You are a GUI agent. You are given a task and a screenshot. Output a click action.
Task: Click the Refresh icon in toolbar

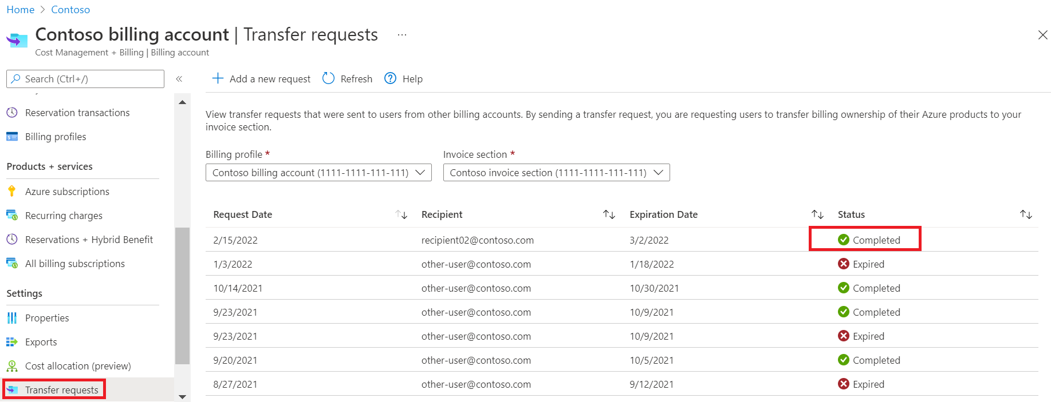point(328,79)
